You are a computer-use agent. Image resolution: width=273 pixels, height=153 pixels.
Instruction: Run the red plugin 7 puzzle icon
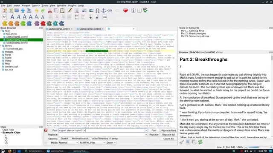click(x=43, y=23)
